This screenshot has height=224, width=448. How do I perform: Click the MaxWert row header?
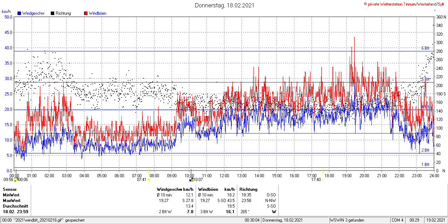pyautogui.click(x=12, y=201)
